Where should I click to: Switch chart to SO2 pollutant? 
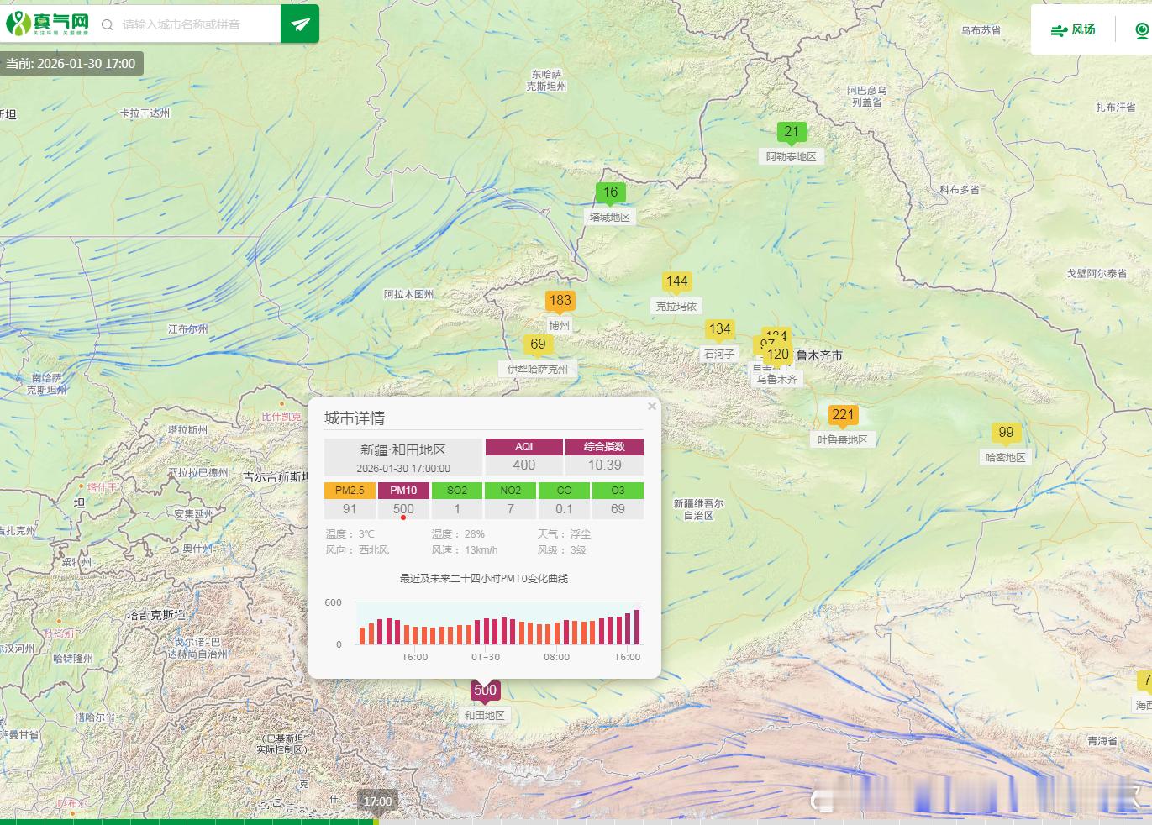pyautogui.click(x=457, y=490)
